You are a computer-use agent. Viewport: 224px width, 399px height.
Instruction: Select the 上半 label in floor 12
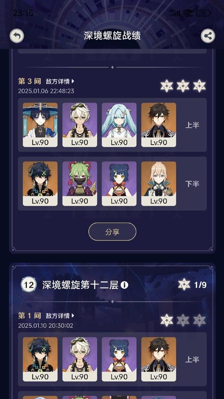click(192, 360)
